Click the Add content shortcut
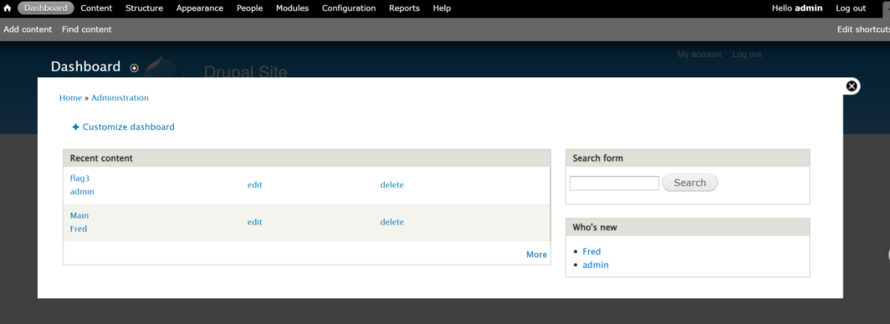Viewport: 890px width, 324px height. [28, 30]
